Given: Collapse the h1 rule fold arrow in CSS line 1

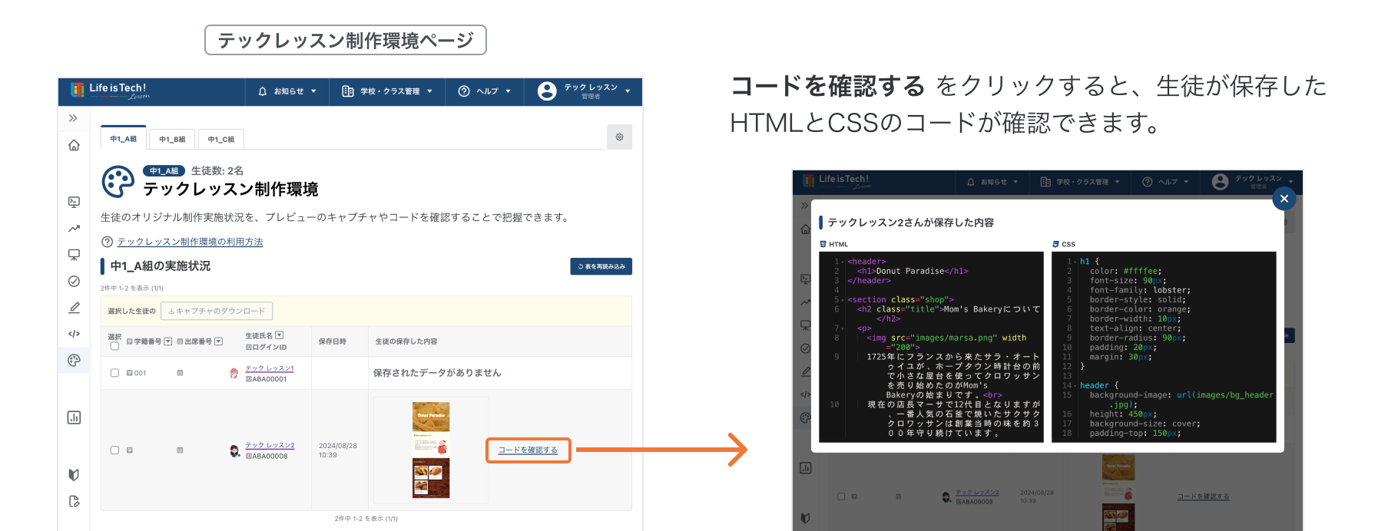Looking at the screenshot, I should 1075,262.
